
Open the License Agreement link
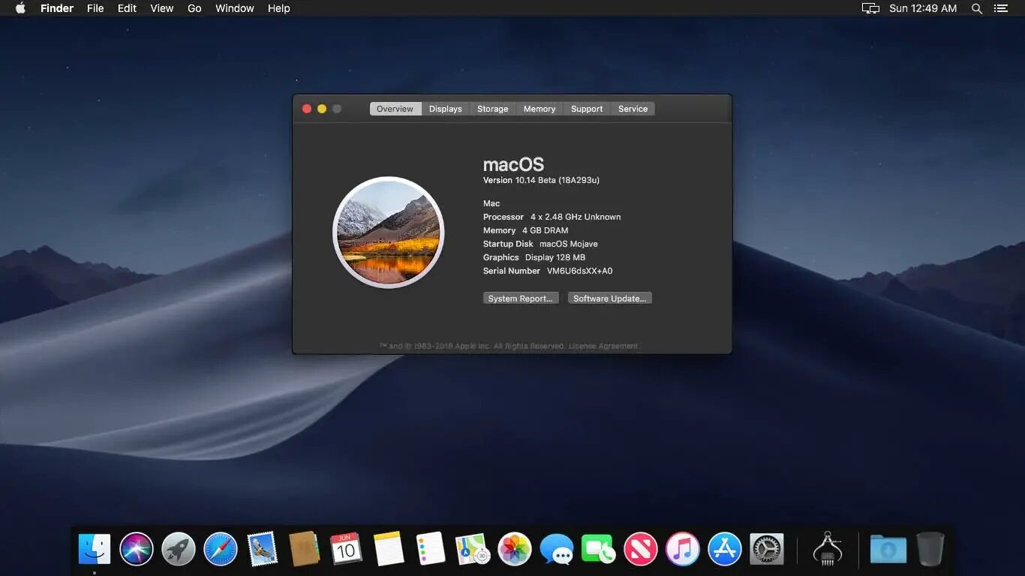point(603,346)
